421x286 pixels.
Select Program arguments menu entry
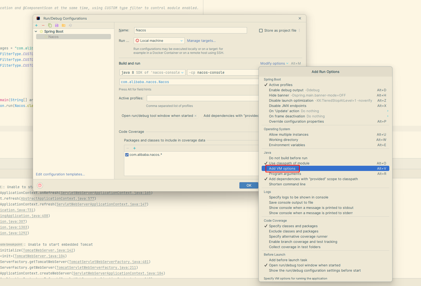[325, 174]
